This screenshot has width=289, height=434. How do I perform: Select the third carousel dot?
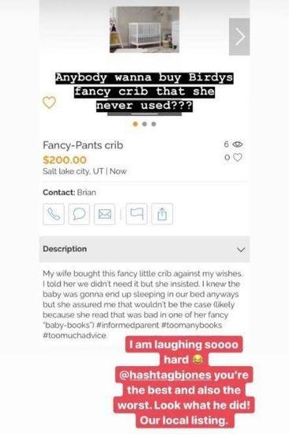(x=154, y=124)
